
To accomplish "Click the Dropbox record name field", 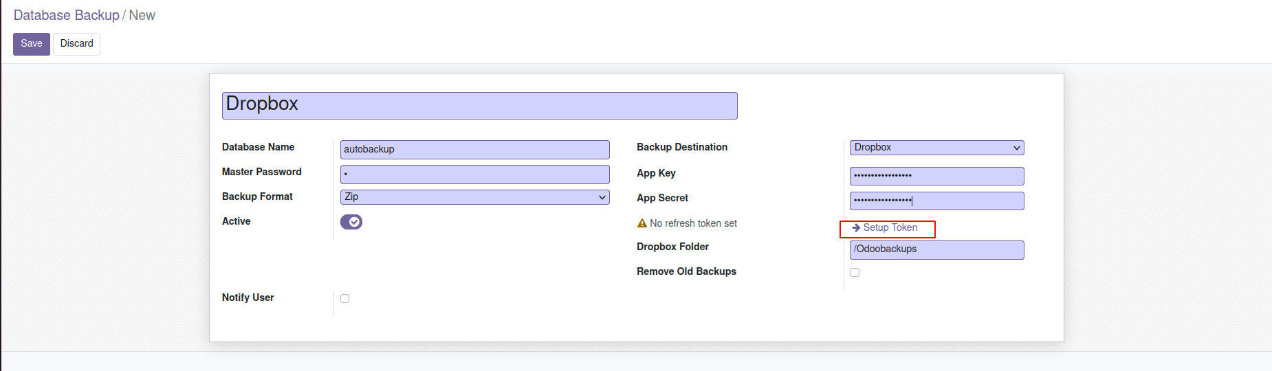I will click(479, 105).
